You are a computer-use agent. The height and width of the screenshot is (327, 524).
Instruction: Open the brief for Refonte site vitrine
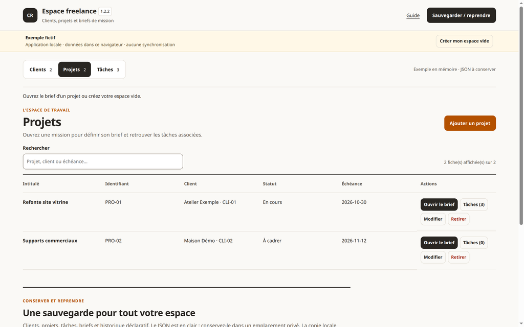click(x=439, y=204)
